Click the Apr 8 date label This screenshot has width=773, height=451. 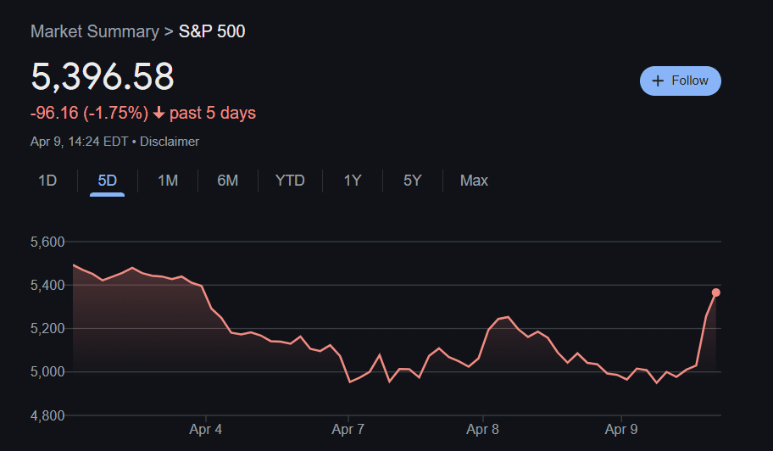click(x=482, y=430)
